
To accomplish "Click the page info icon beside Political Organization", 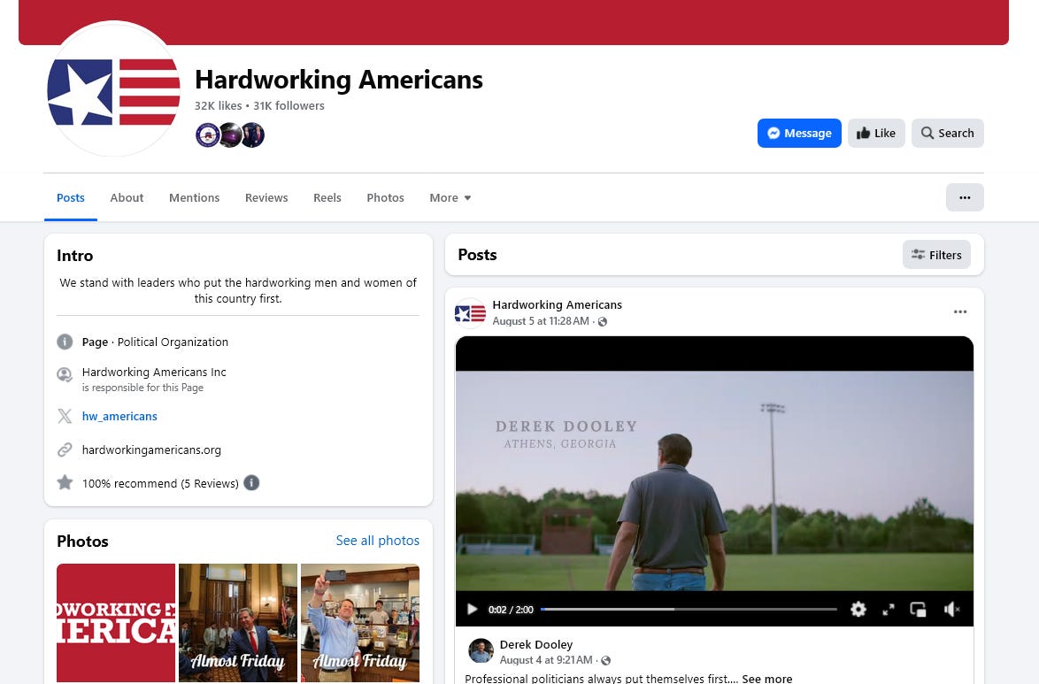I will (x=65, y=342).
